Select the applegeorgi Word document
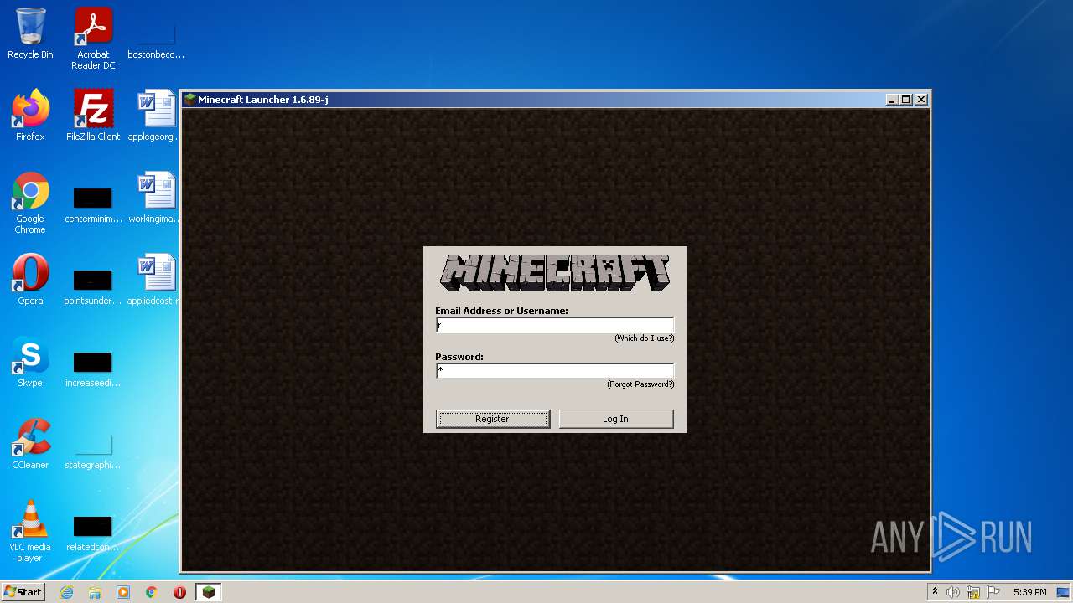The height and width of the screenshot is (603, 1073). point(156,116)
